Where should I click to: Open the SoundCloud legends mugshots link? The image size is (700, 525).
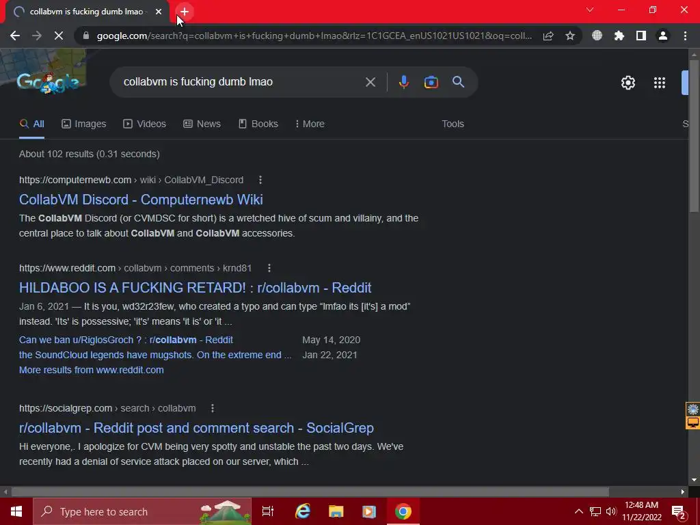pyautogui.click(x=155, y=355)
